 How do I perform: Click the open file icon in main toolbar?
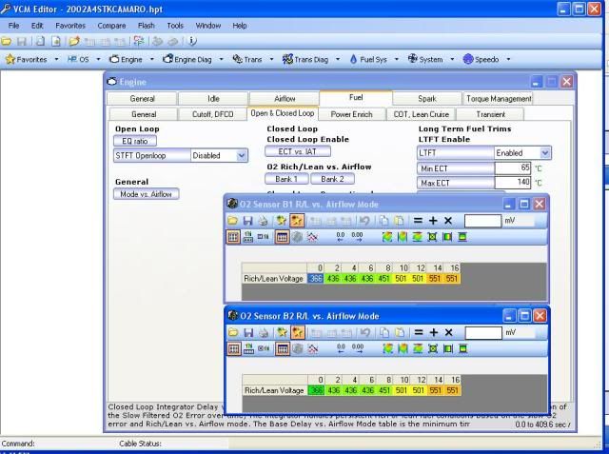7,41
